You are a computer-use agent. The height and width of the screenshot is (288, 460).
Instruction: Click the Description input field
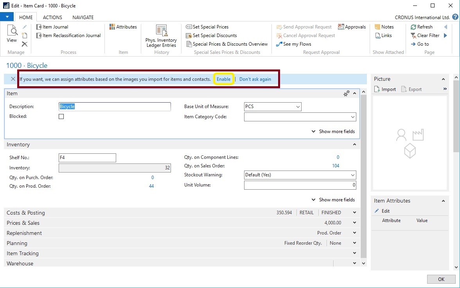coord(115,107)
